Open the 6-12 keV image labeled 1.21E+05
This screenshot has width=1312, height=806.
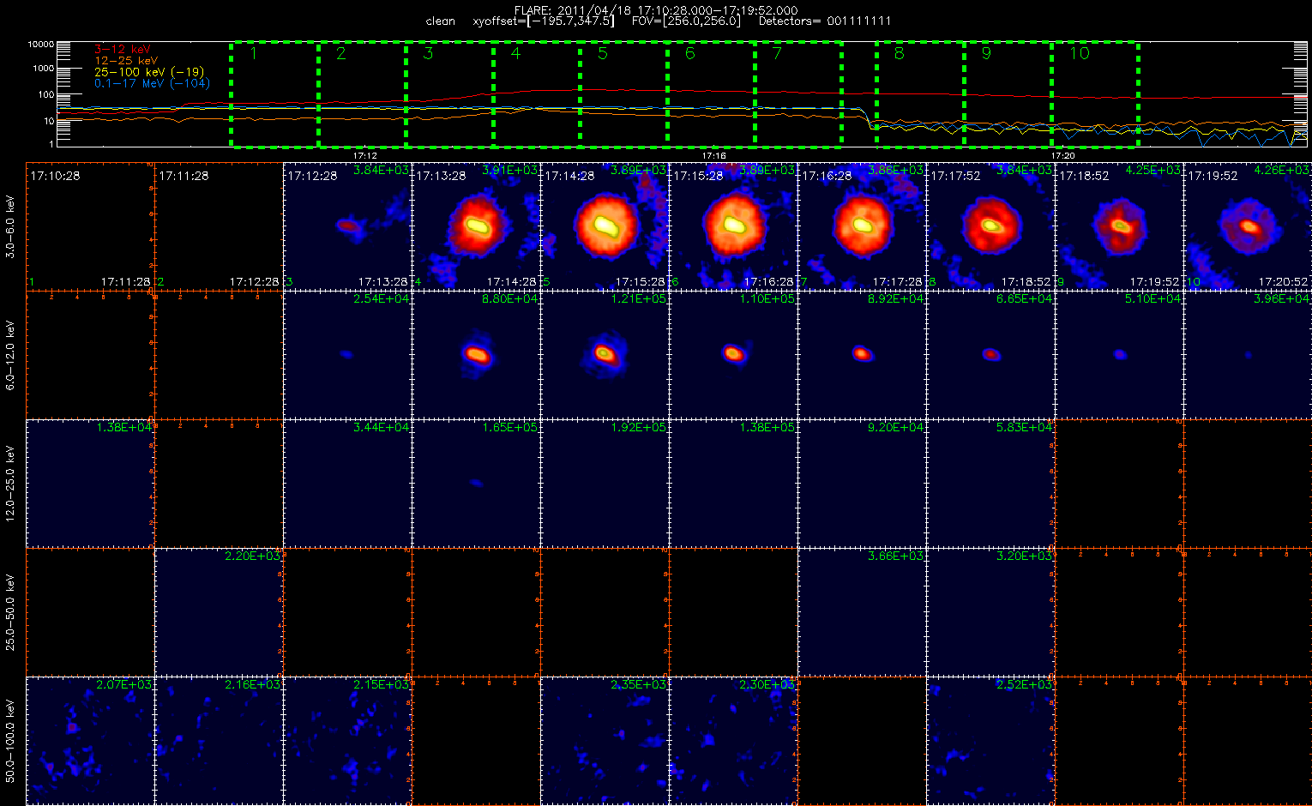coord(605,354)
